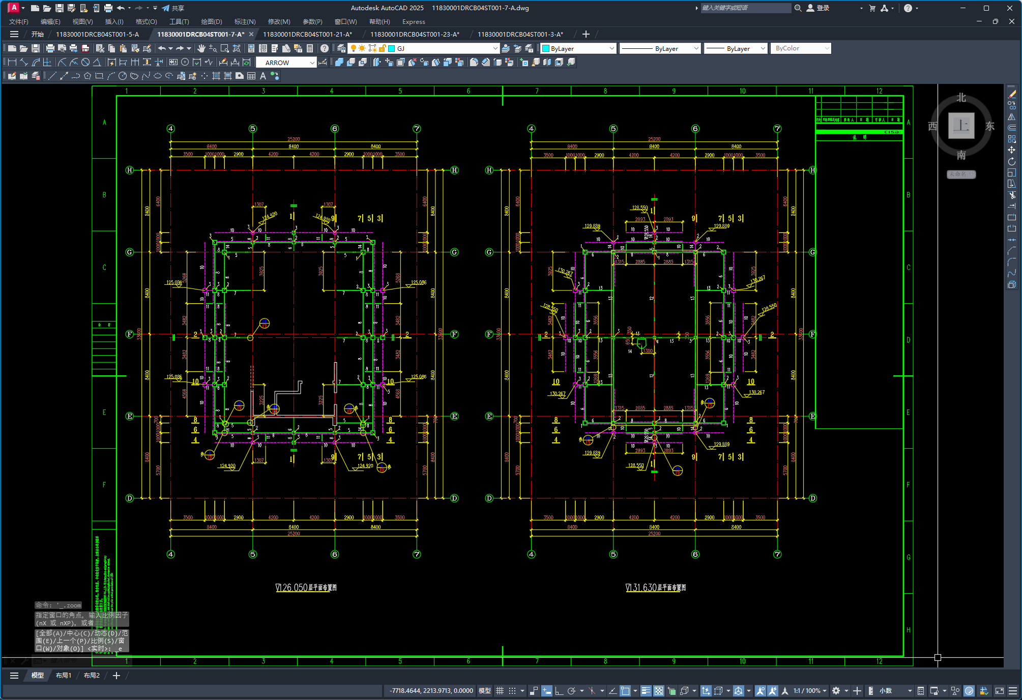This screenshot has width=1022, height=700.
Task: Click the insert table tool icon
Action: tap(251, 76)
